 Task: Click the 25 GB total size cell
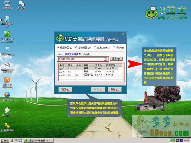[98, 68]
